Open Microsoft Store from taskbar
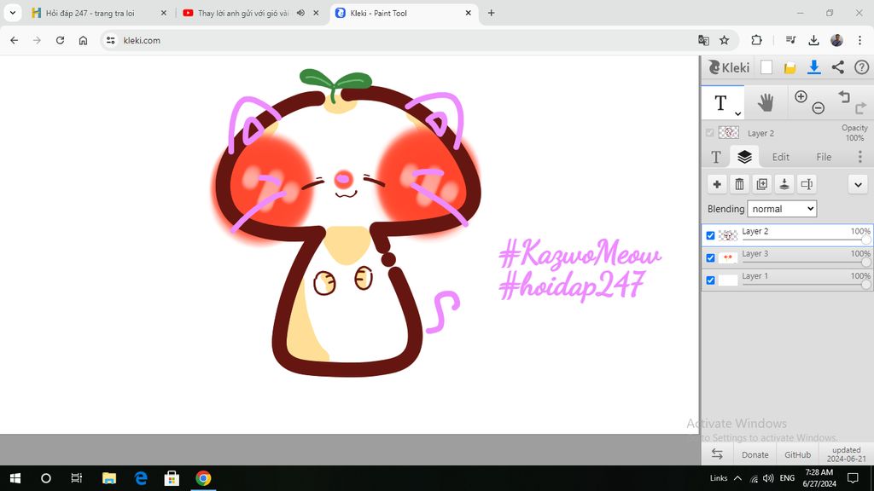This screenshot has height=491, width=874. pyautogui.click(x=172, y=477)
